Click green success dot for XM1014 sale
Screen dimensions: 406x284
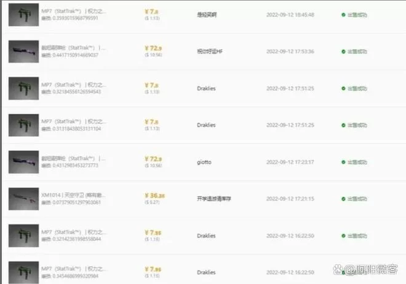pos(343,199)
